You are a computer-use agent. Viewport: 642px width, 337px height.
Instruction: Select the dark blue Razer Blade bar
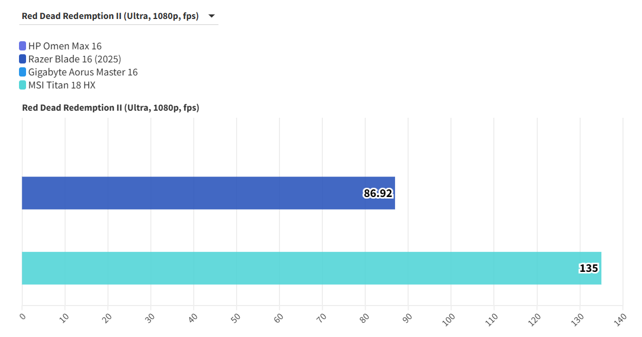tap(190, 193)
